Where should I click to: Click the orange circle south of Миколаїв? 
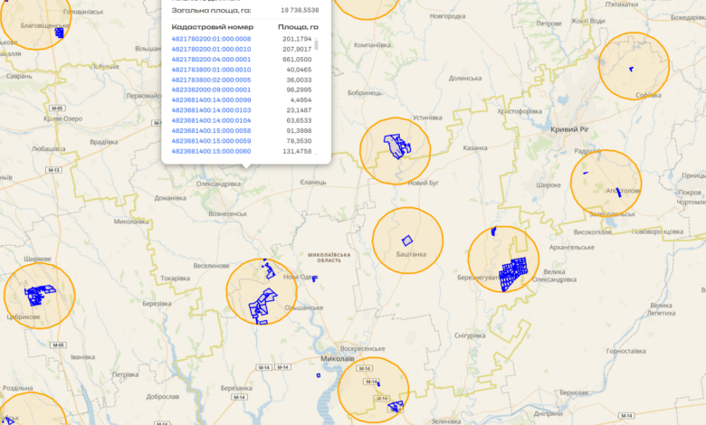point(373,391)
